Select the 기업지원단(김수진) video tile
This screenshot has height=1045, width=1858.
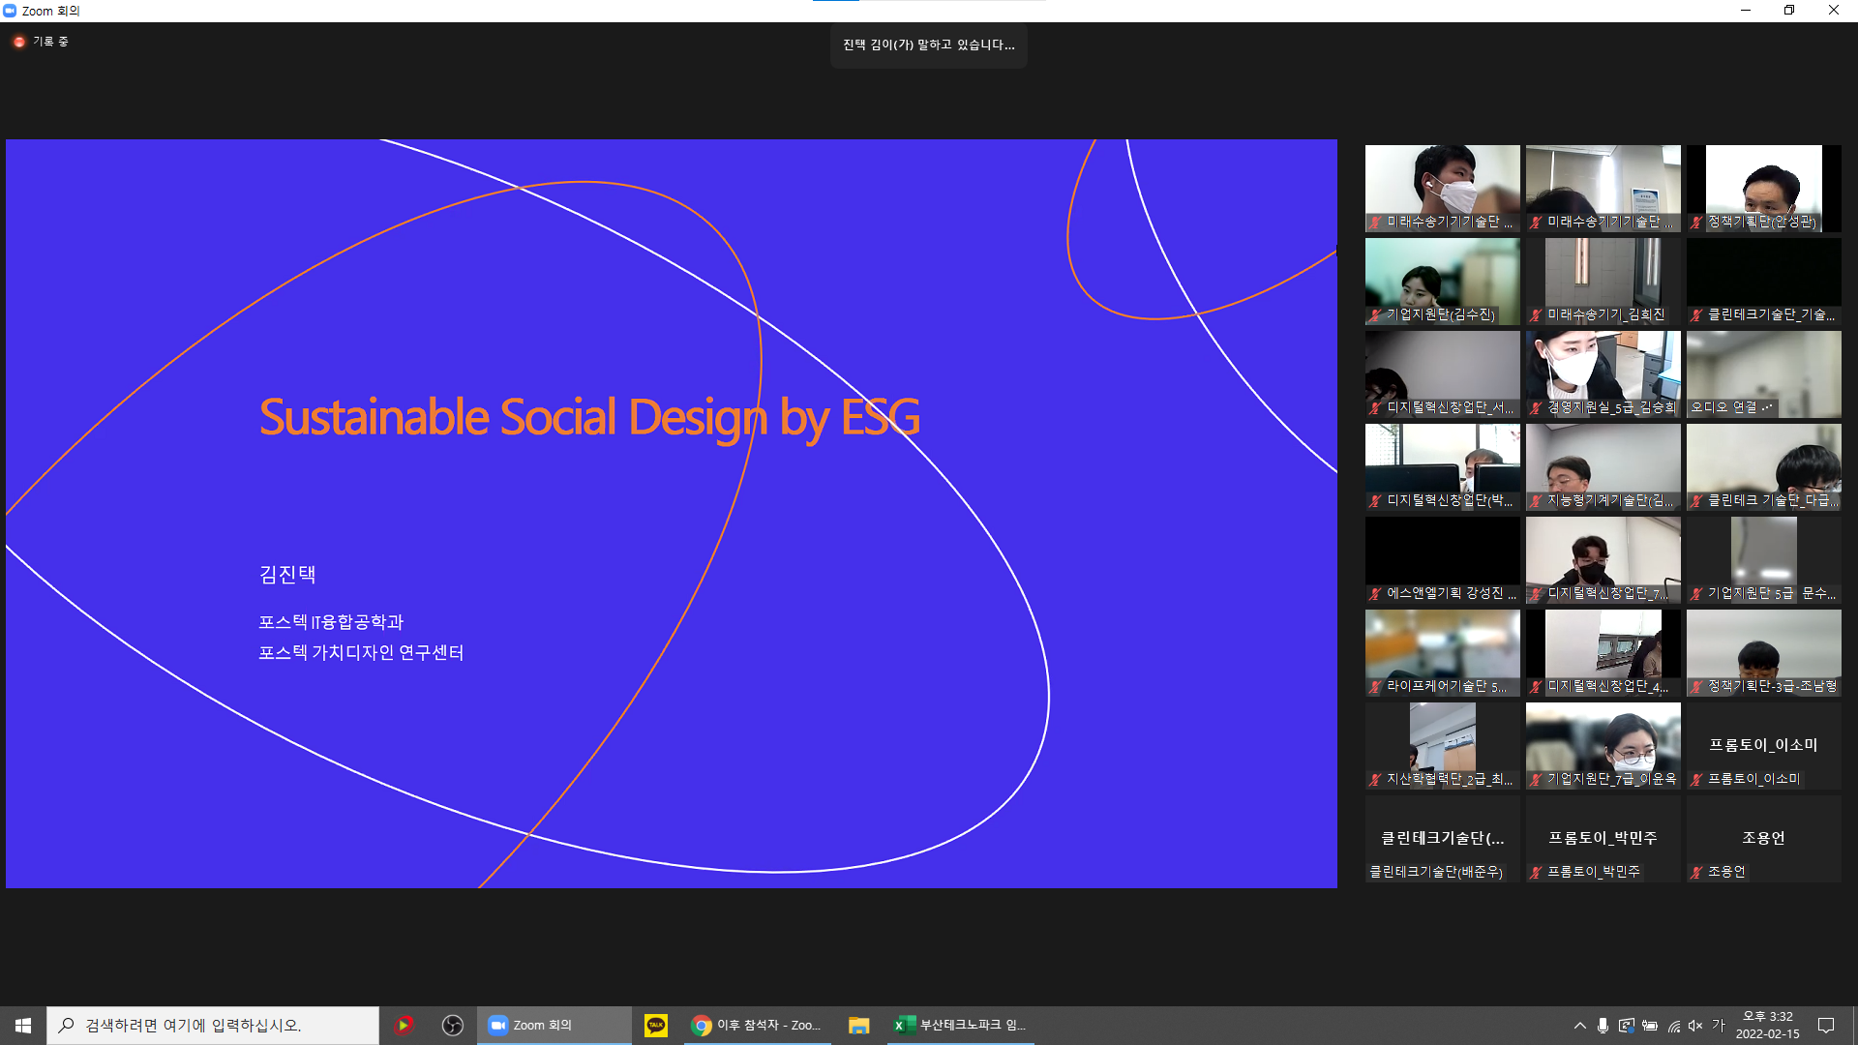[1442, 282]
